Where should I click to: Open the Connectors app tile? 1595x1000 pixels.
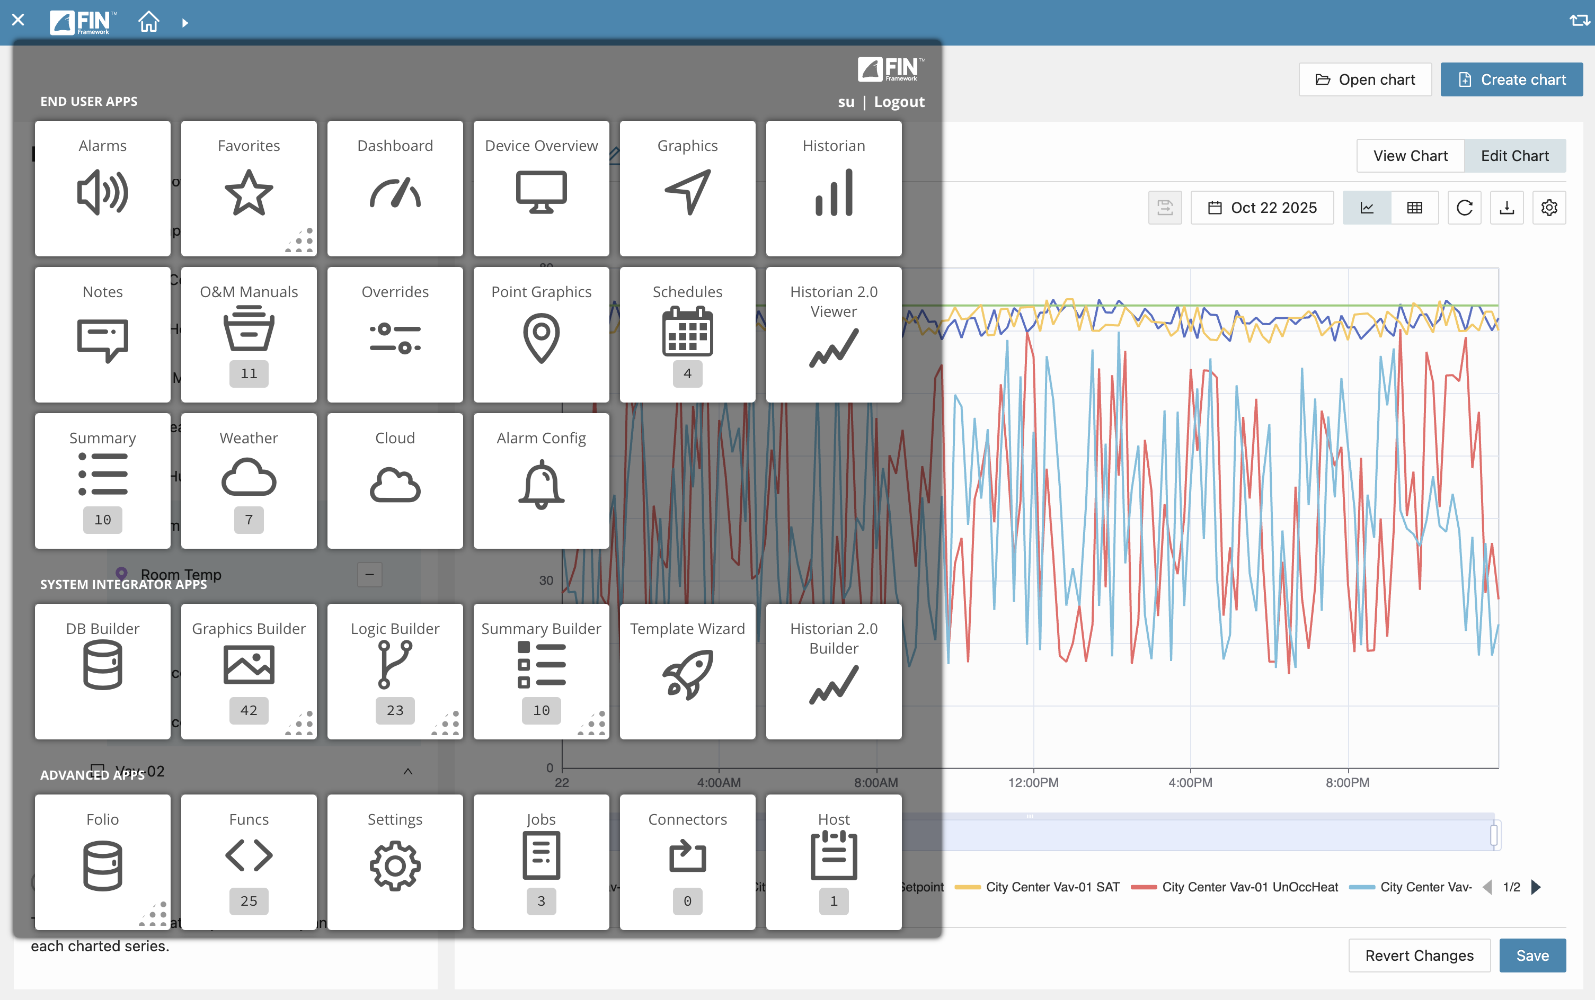click(x=687, y=862)
